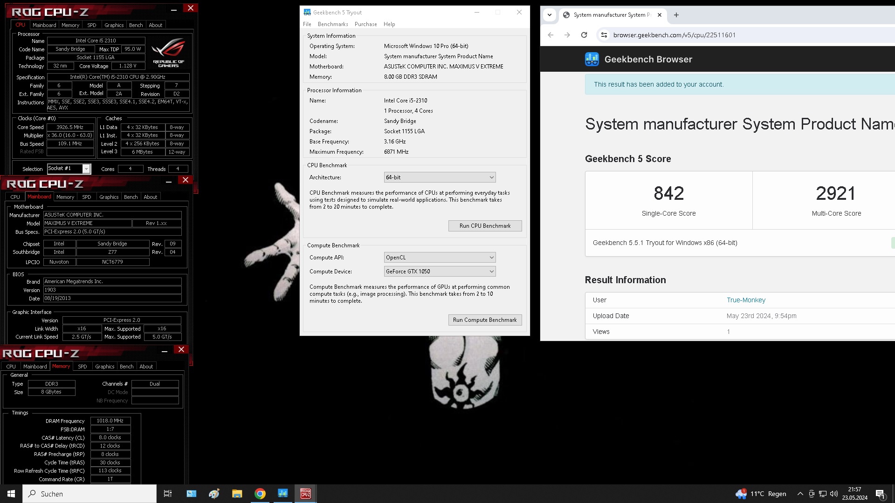This screenshot has height=503, width=895.
Task: Click the 2921 Multi-Core Score
Action: 836,193
